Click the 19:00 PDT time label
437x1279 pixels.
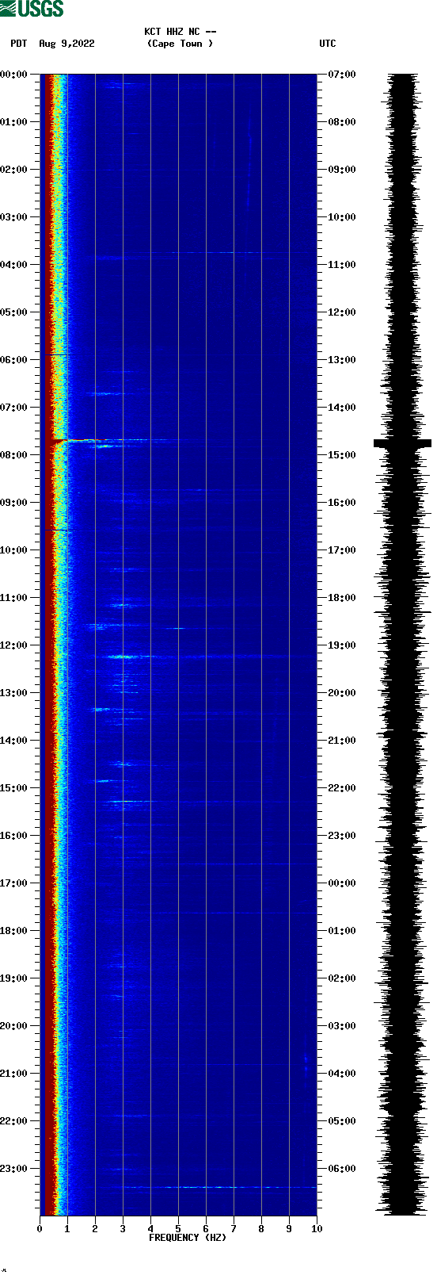pyautogui.click(x=14, y=978)
